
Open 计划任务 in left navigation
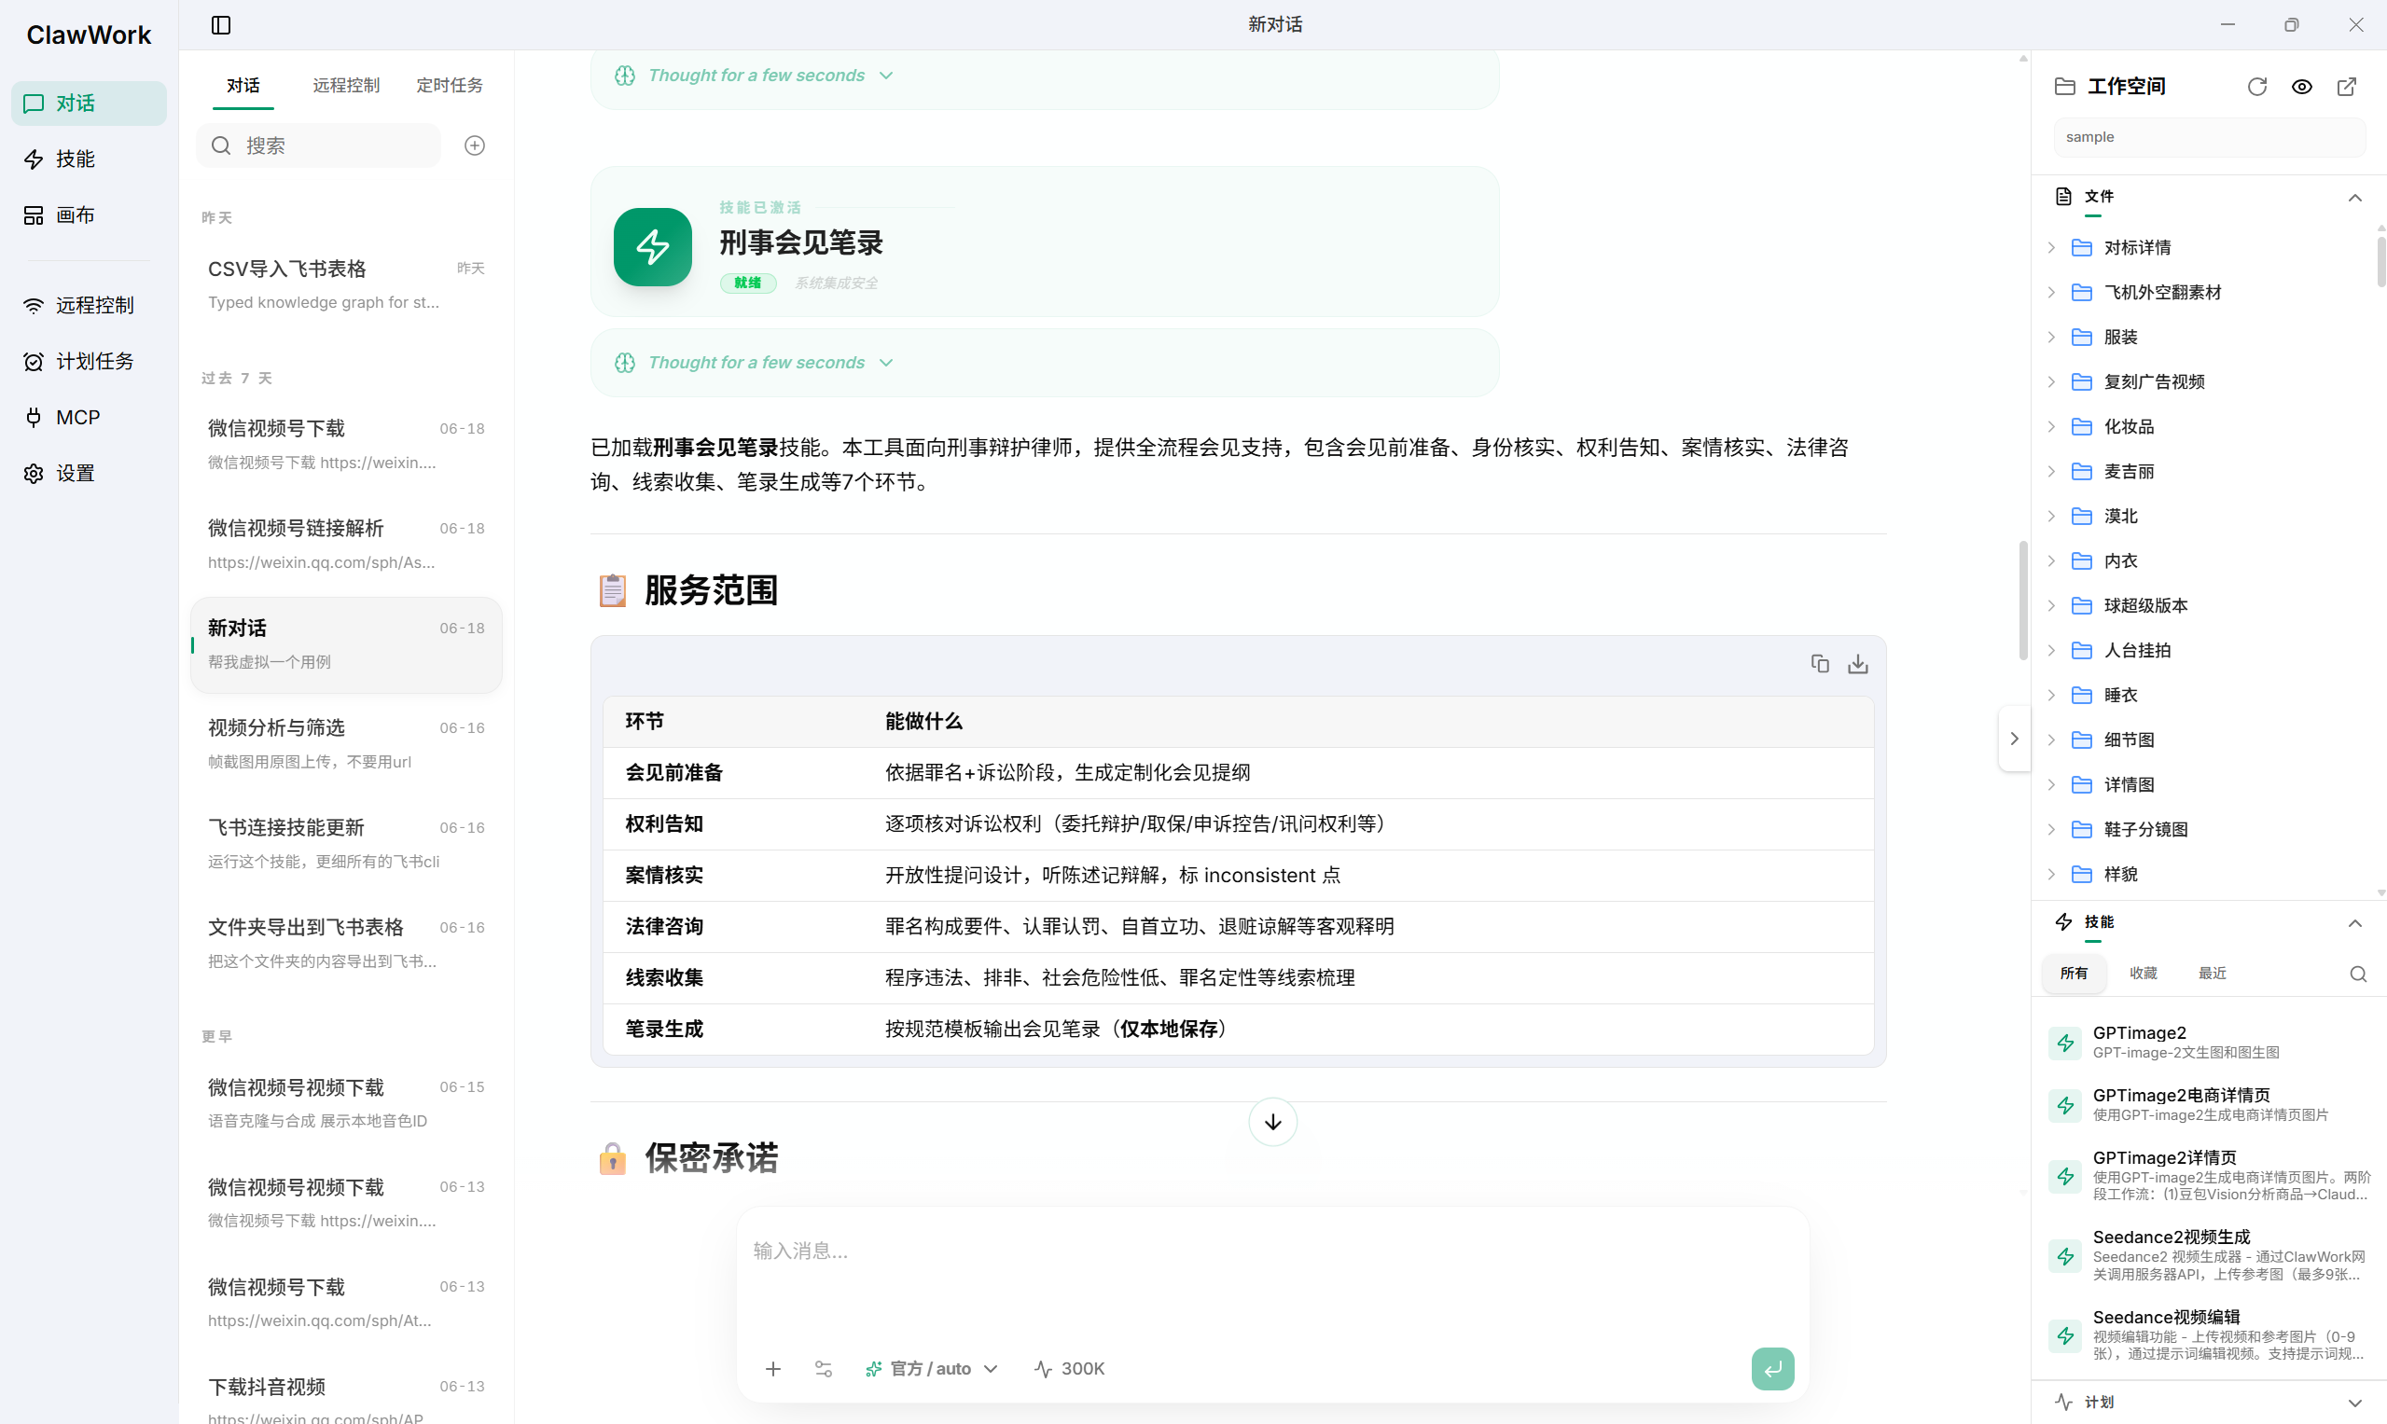[x=89, y=361]
